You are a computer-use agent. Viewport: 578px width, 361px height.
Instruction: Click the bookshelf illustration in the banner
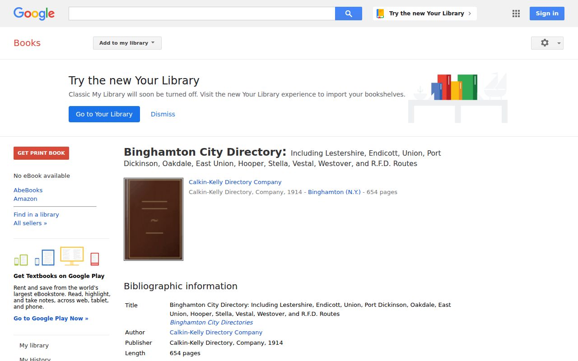point(458,97)
